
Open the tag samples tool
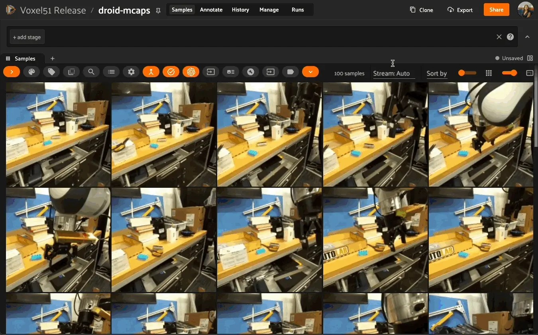click(x=51, y=72)
